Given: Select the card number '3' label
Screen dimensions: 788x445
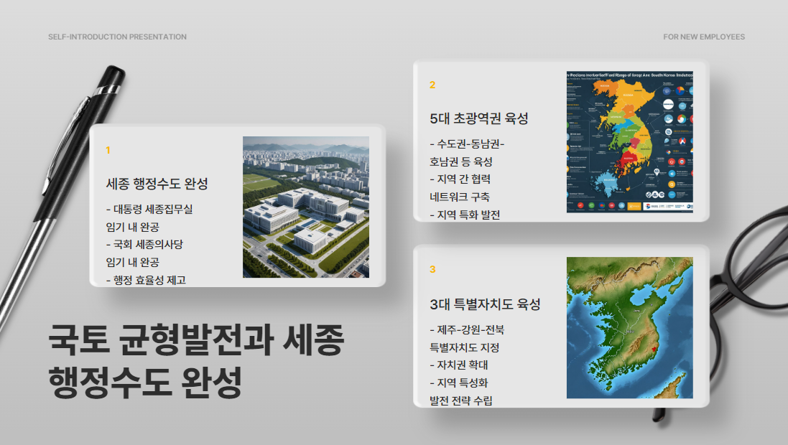Looking at the screenshot, I should pyautogui.click(x=432, y=269).
